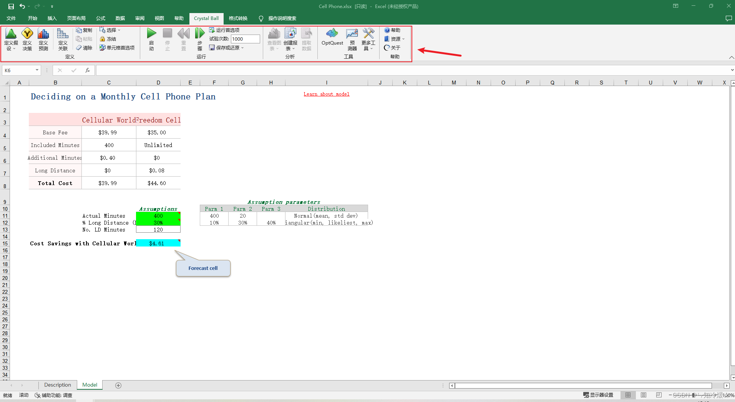Switch to Normal view icon

click(628, 395)
